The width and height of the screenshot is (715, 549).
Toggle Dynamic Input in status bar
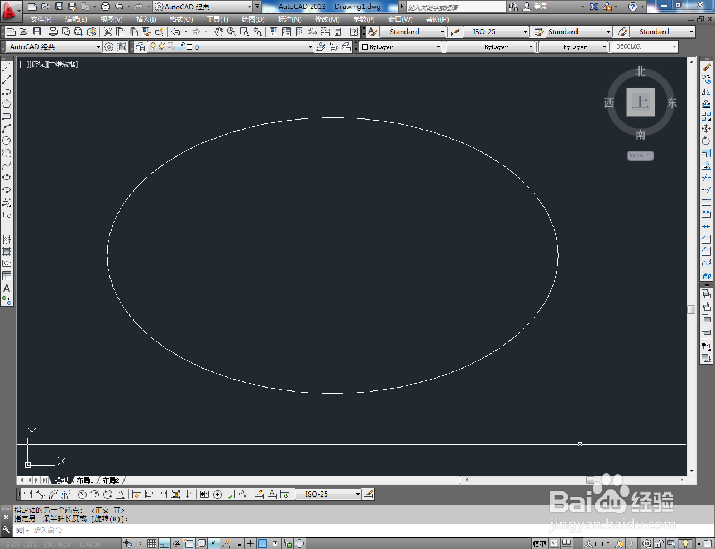238,543
